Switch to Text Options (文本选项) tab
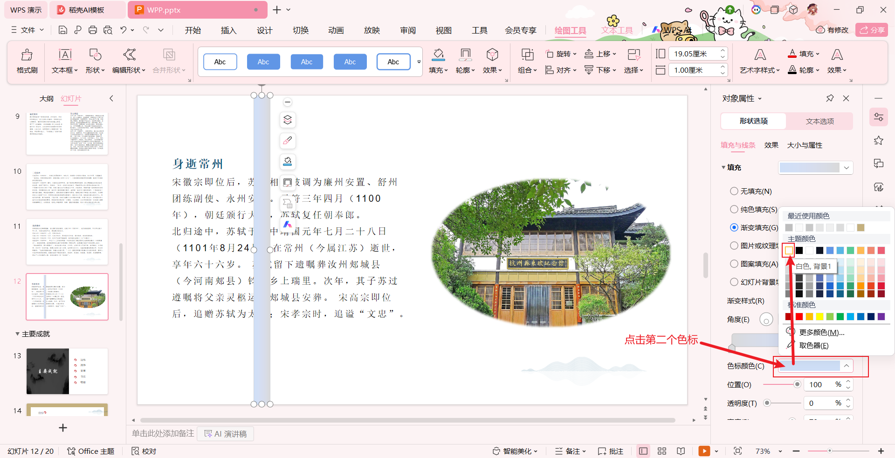The height and width of the screenshot is (458, 895). 819,121
